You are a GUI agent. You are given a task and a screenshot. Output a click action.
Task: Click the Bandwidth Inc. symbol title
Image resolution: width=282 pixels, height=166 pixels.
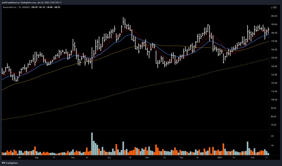[11, 7]
